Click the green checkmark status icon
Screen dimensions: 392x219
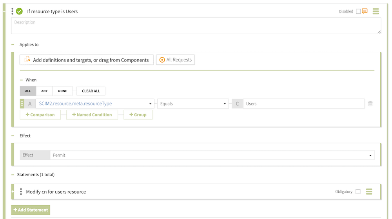[19, 11]
